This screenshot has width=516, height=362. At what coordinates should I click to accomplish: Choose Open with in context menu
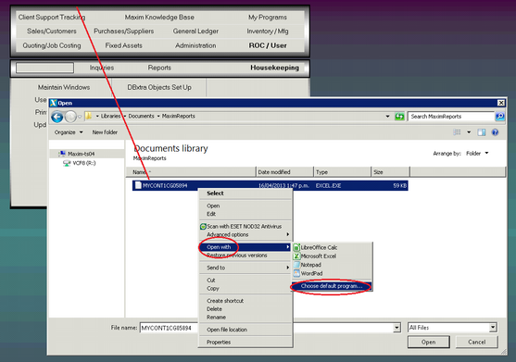[x=245, y=247]
